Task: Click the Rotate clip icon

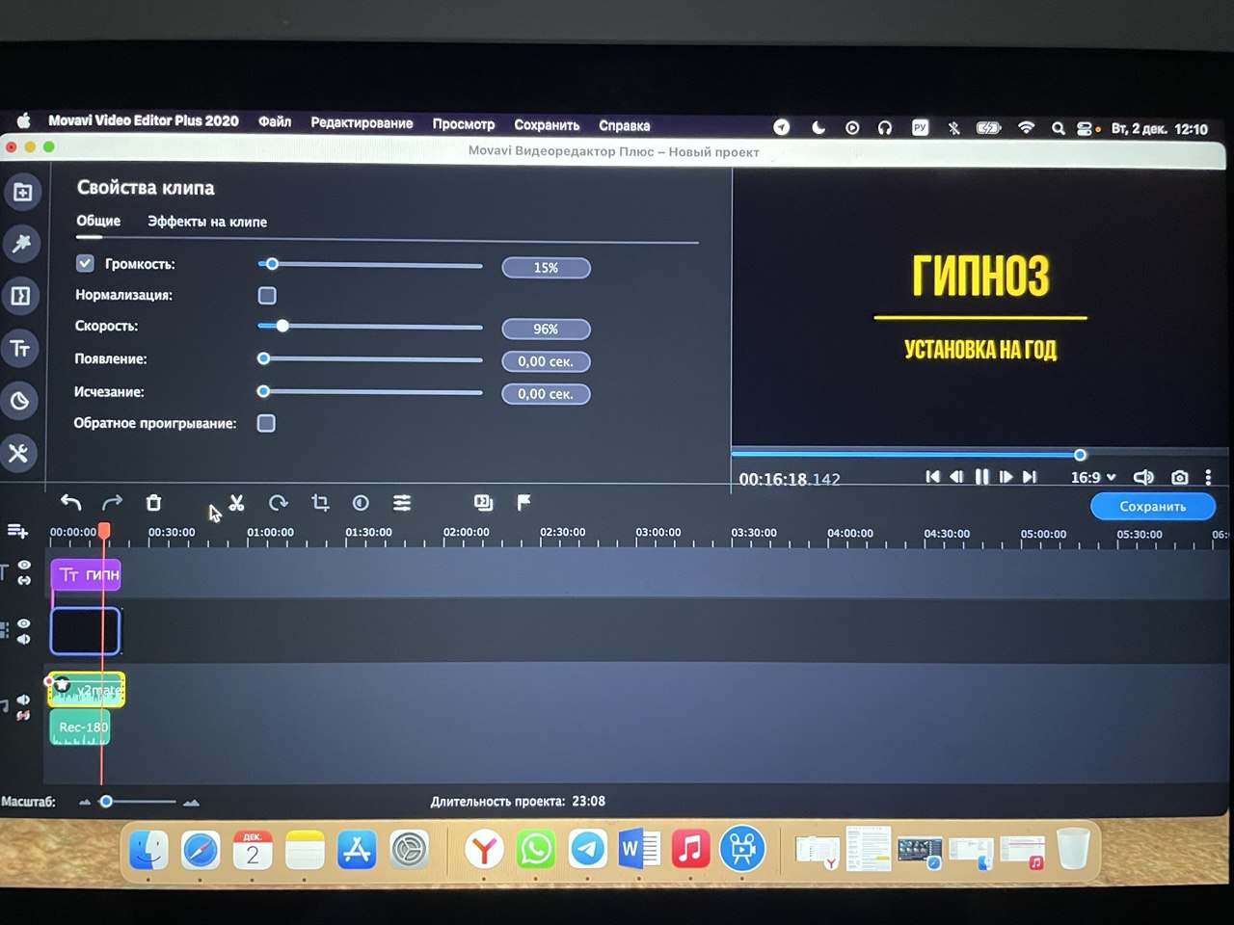Action: point(279,503)
